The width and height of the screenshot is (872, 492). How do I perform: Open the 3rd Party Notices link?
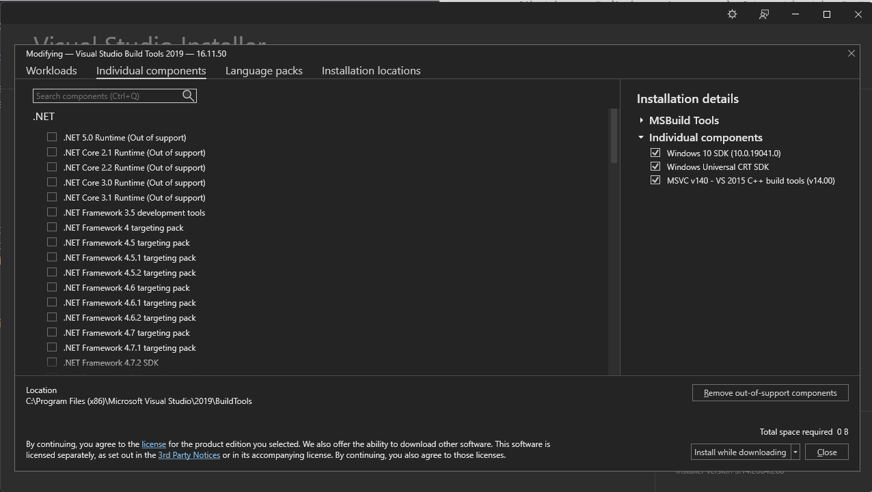coord(189,455)
